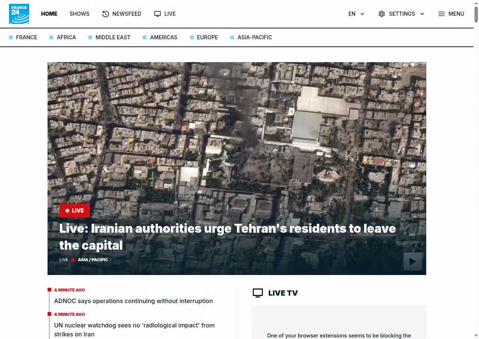Click the Settings gear icon

coord(382,14)
